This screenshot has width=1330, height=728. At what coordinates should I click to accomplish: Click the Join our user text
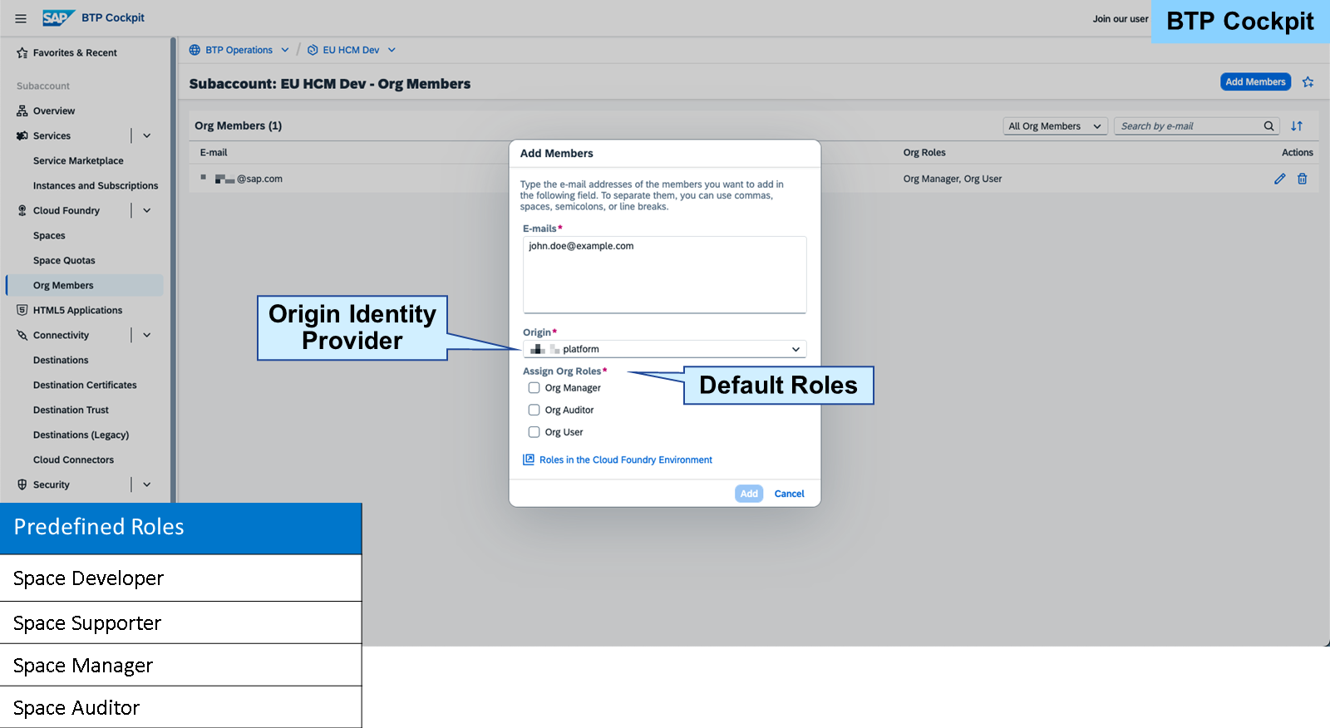(1121, 18)
